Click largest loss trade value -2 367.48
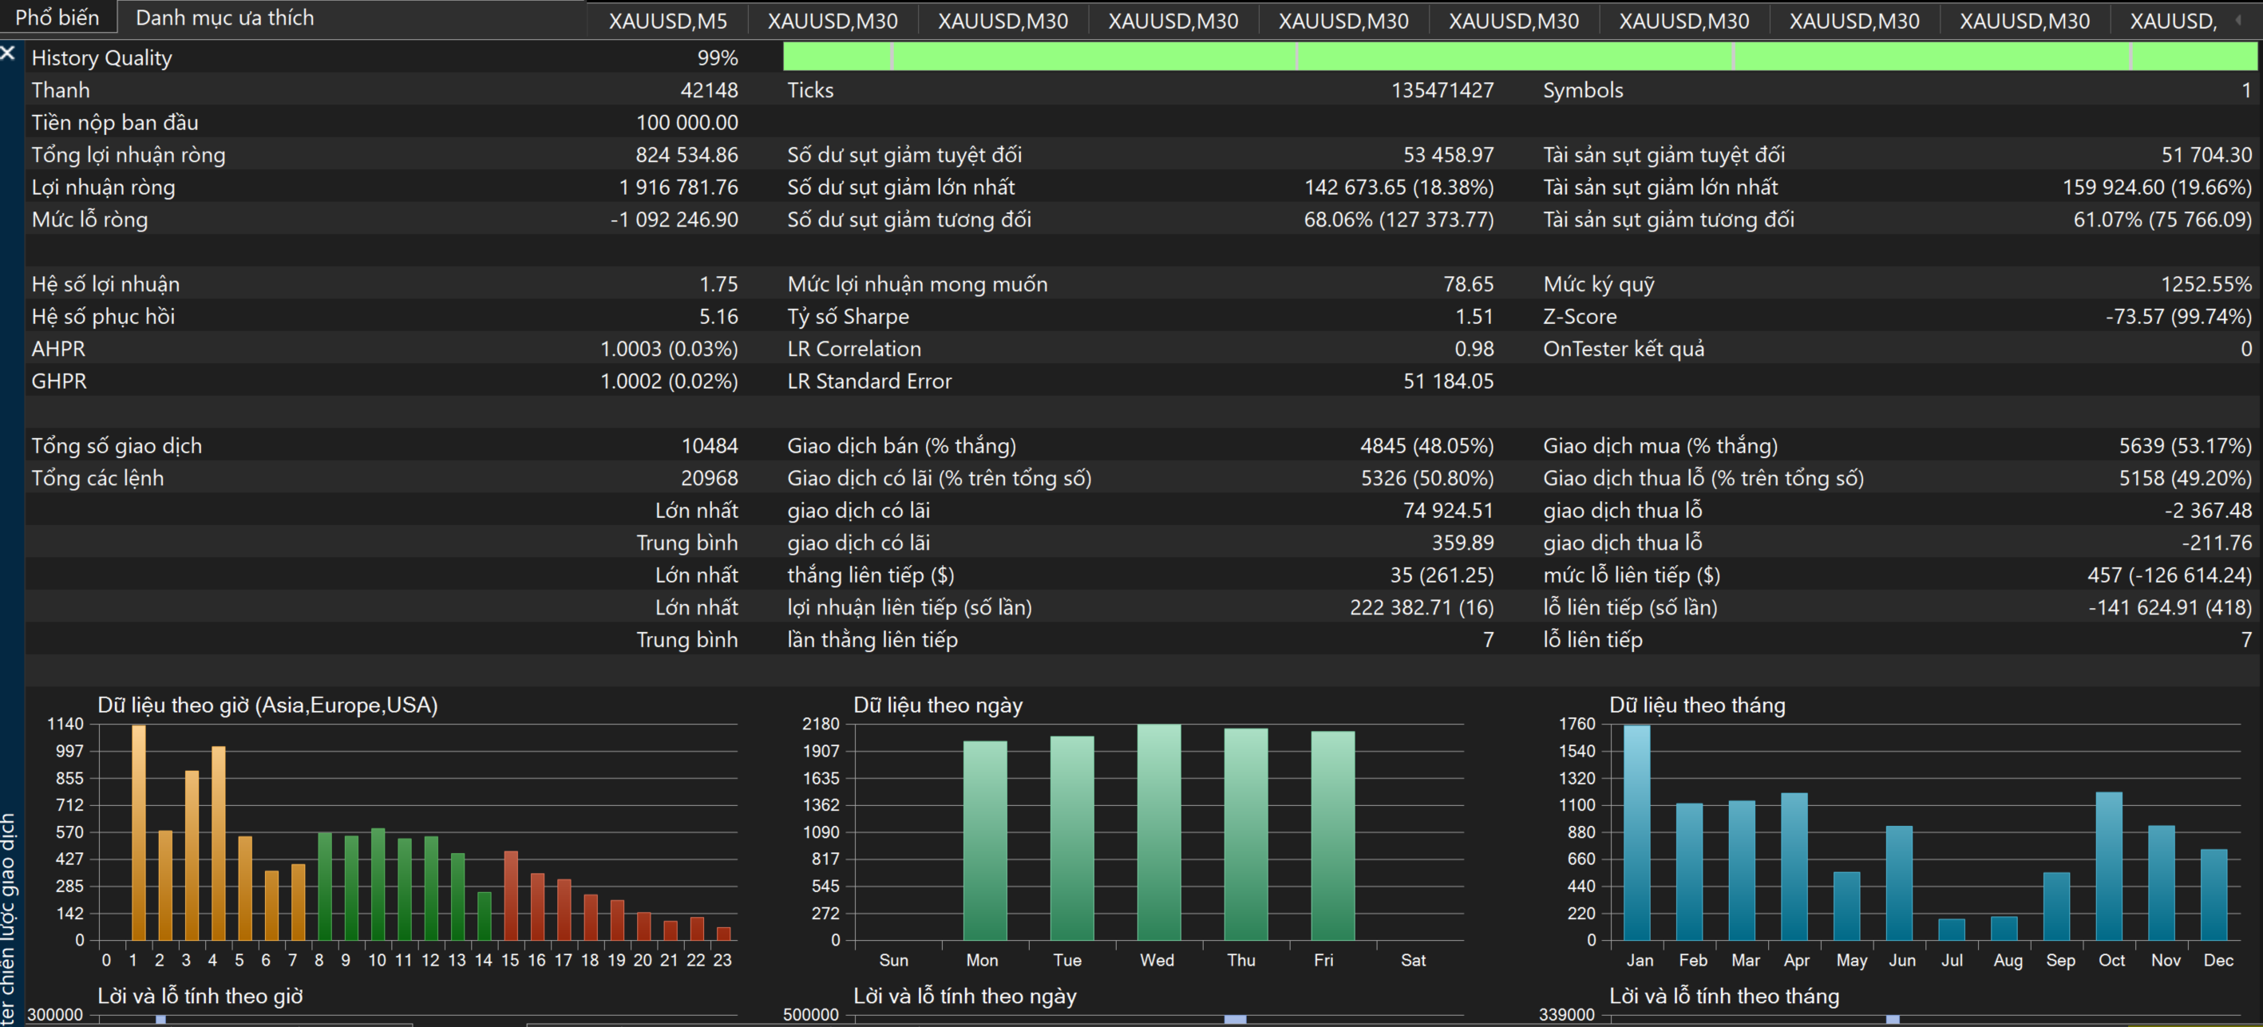This screenshot has width=2263, height=1027. point(2208,512)
